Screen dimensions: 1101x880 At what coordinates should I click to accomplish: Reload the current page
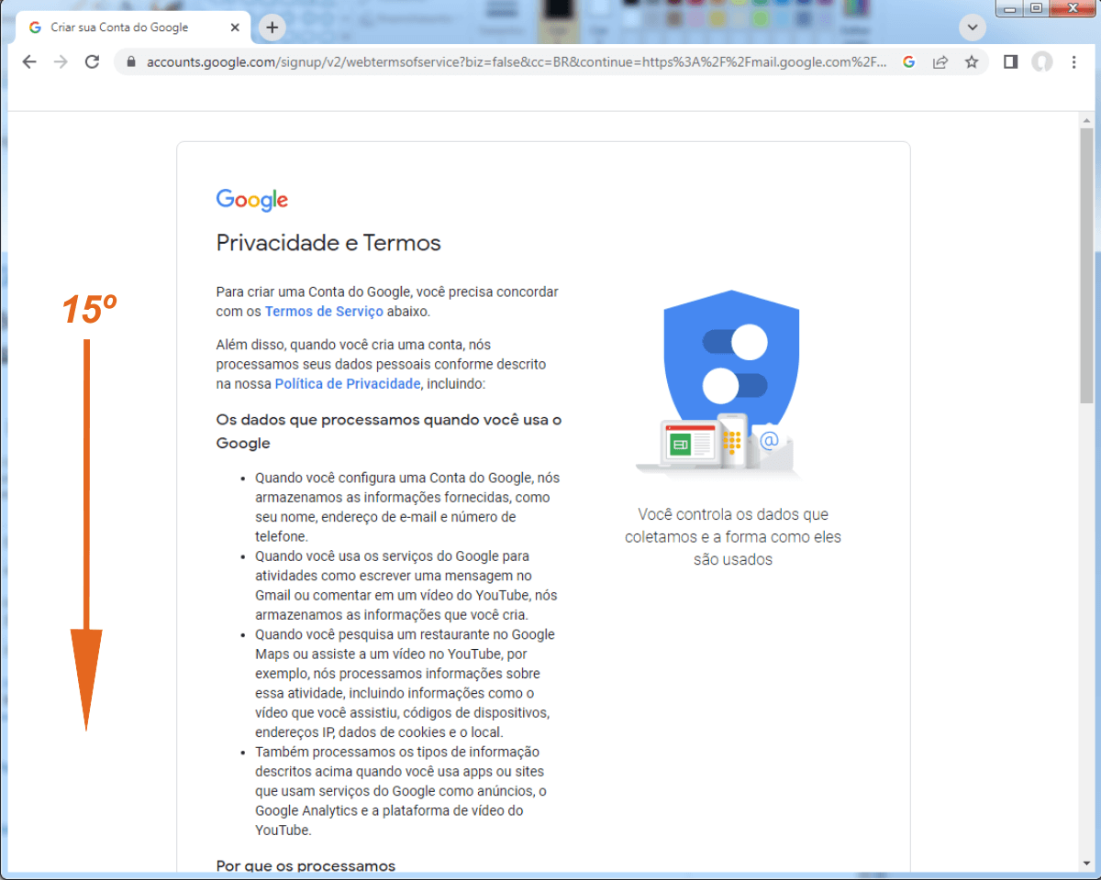coord(92,61)
